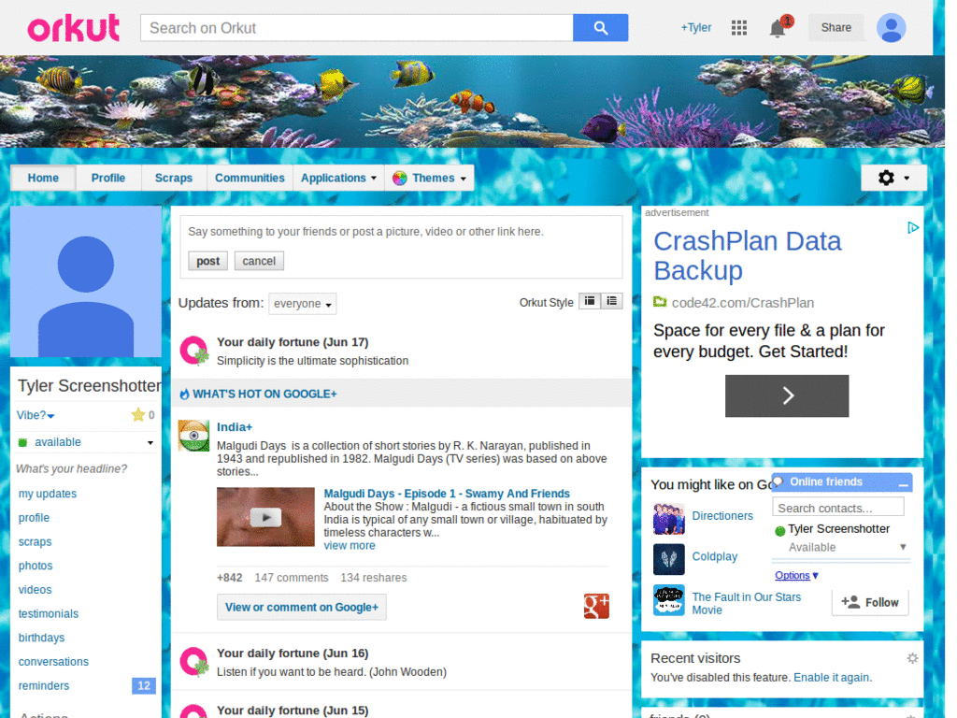Click the India+ flag avatar

click(193, 436)
